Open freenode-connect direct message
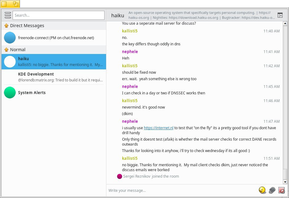Screen dimensions: 289x198 point(54,38)
